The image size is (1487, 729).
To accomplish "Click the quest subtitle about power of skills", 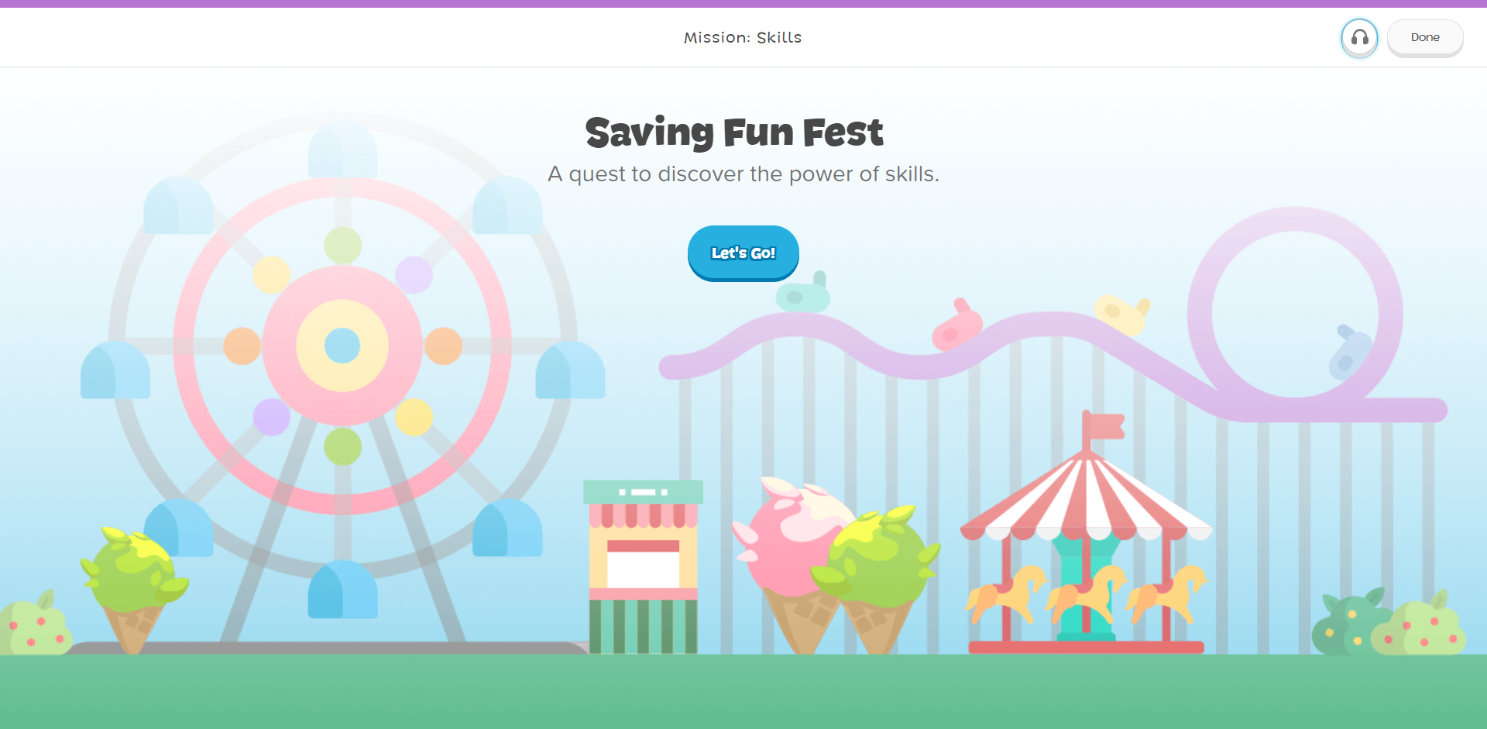I will click(743, 174).
